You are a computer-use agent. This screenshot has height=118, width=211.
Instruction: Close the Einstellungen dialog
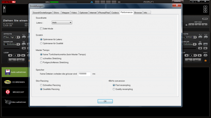coord(177,5)
